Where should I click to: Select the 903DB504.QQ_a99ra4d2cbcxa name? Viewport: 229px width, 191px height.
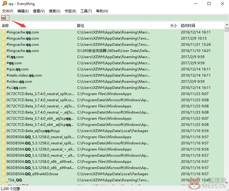click(x=32, y=174)
